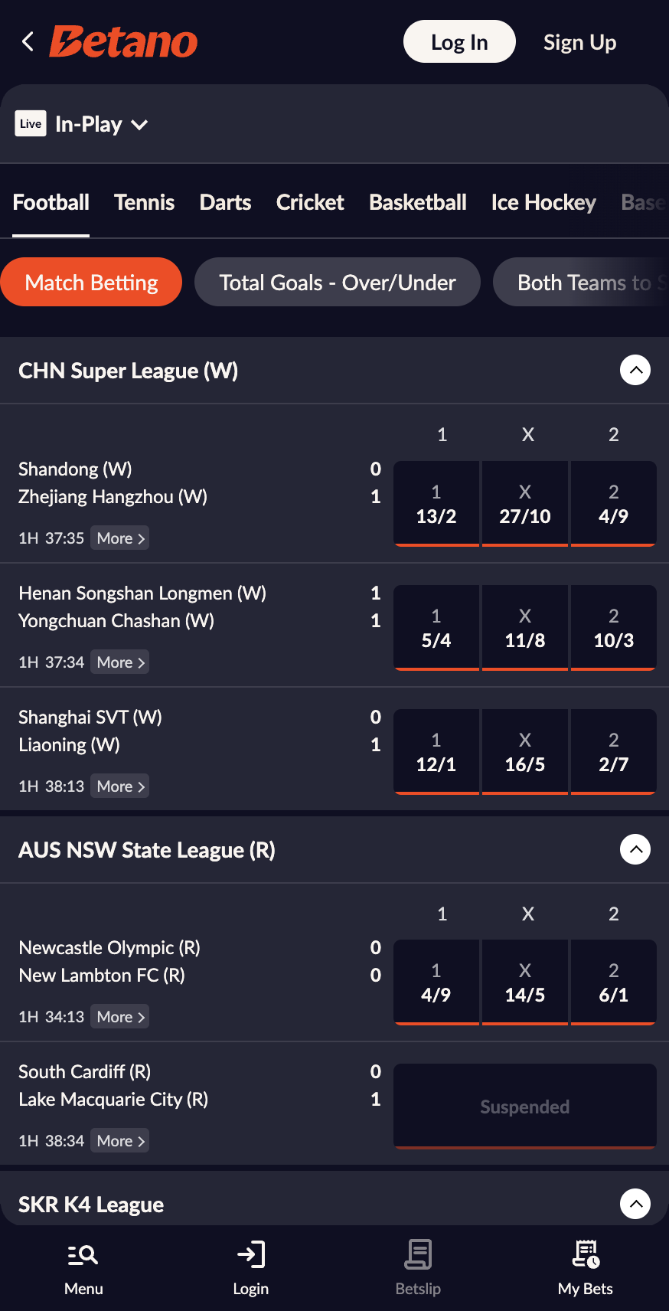Switch to the Ice Hockey tab
Viewport: 669px width, 1311px height.
tap(543, 202)
